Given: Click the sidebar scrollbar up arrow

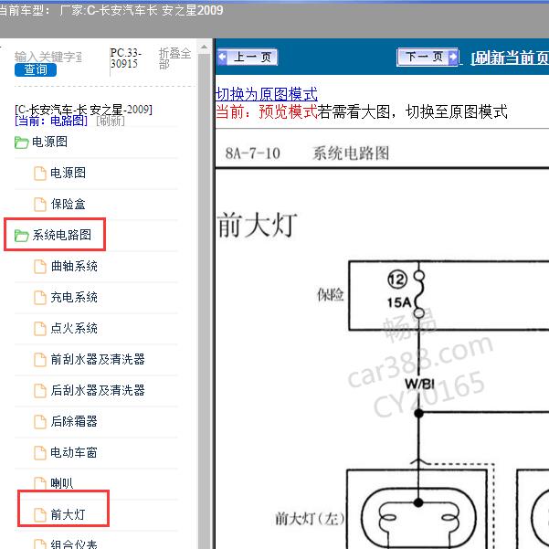Looking at the screenshot, I should click(x=204, y=47).
